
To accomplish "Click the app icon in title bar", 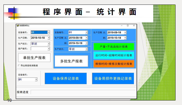I will (18, 26).
